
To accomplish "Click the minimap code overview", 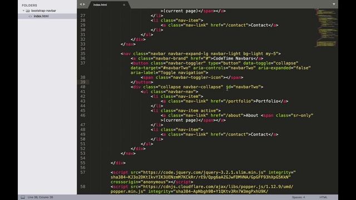I will (327, 27).
